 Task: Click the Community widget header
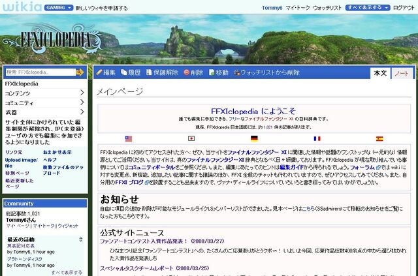click(45, 204)
